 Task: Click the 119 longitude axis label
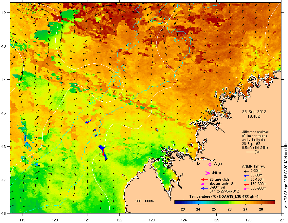pos(23,220)
